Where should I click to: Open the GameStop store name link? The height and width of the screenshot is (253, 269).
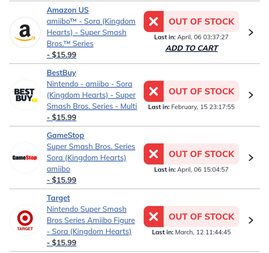(x=65, y=135)
